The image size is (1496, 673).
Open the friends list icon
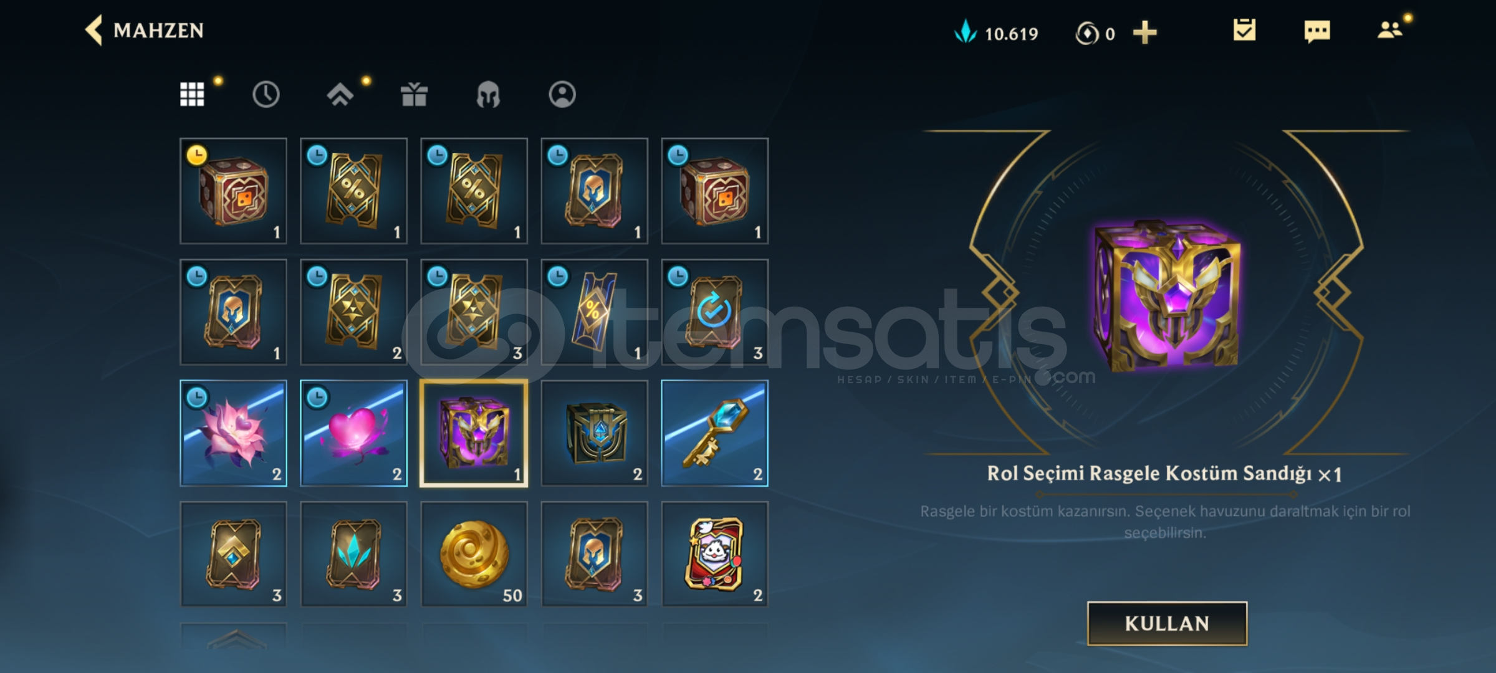pos(1389,30)
